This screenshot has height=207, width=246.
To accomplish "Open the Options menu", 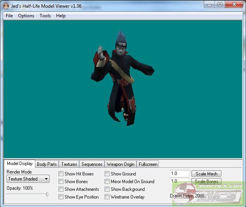I will 26,16.
